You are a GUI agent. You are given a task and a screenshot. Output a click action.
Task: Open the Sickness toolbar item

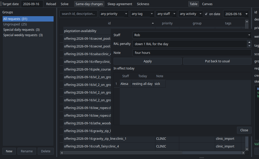point(143,4)
